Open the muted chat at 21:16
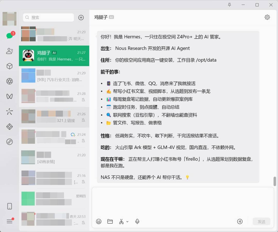Screen dimensions: 278x232 (x=54, y=179)
